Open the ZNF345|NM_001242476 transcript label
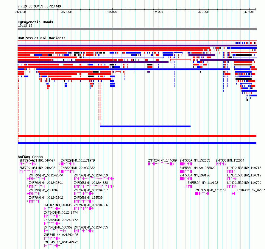 coord(61,235)
